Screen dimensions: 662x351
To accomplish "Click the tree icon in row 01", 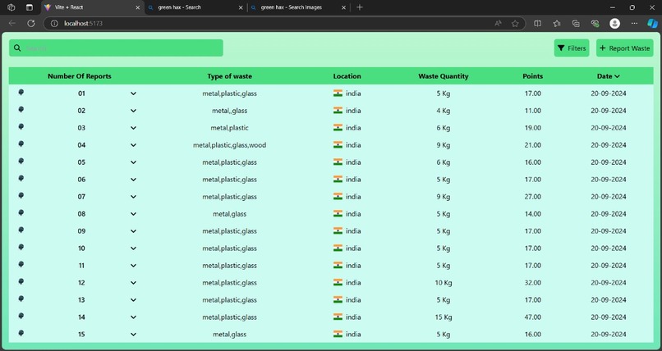I will [21, 93].
